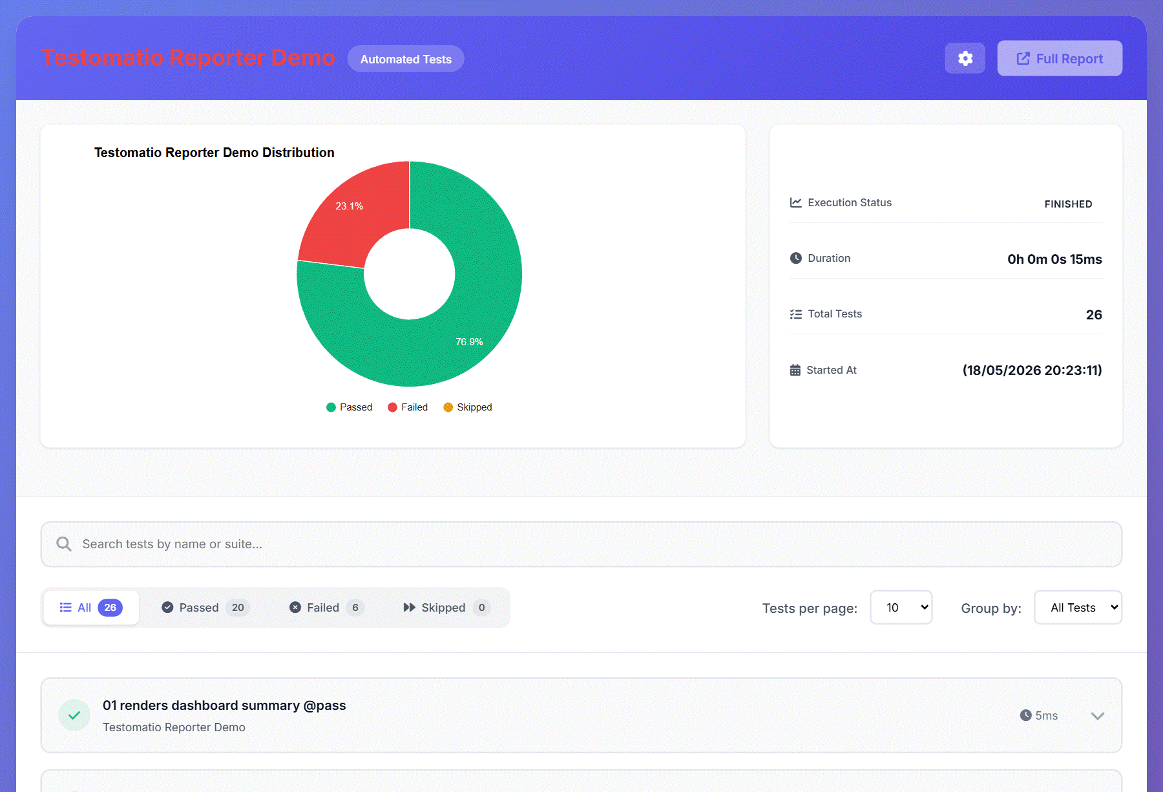Click the Duration label

tap(829, 258)
